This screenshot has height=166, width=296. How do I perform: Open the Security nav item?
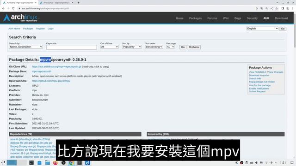(x=252, y=18)
